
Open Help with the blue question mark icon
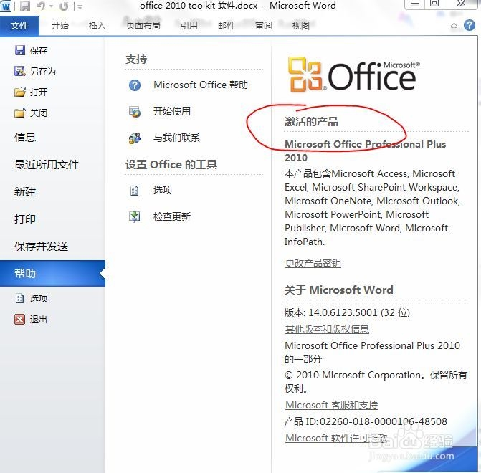pos(470,25)
